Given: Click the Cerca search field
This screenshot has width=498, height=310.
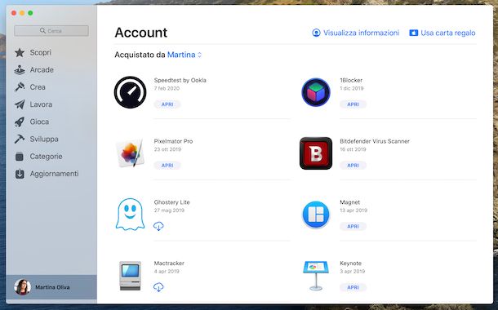Looking at the screenshot, I should (51, 31).
